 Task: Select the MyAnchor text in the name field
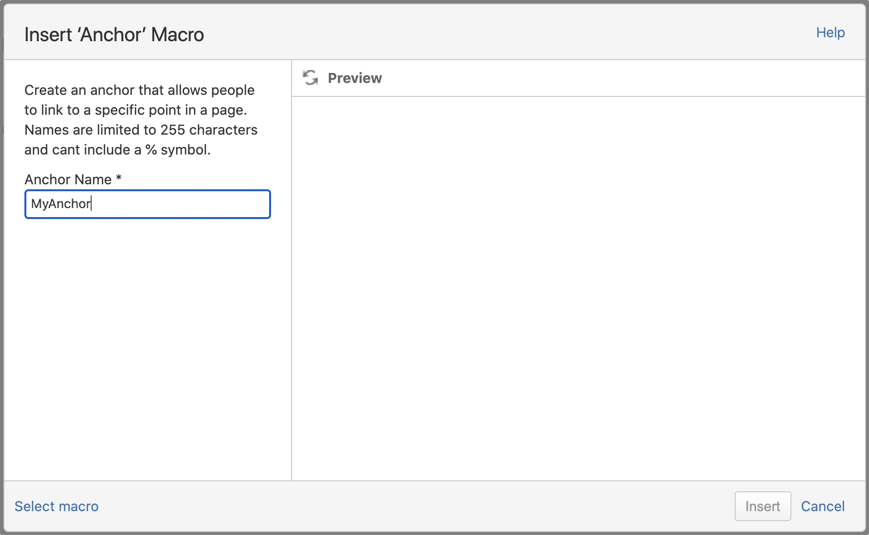pos(60,204)
